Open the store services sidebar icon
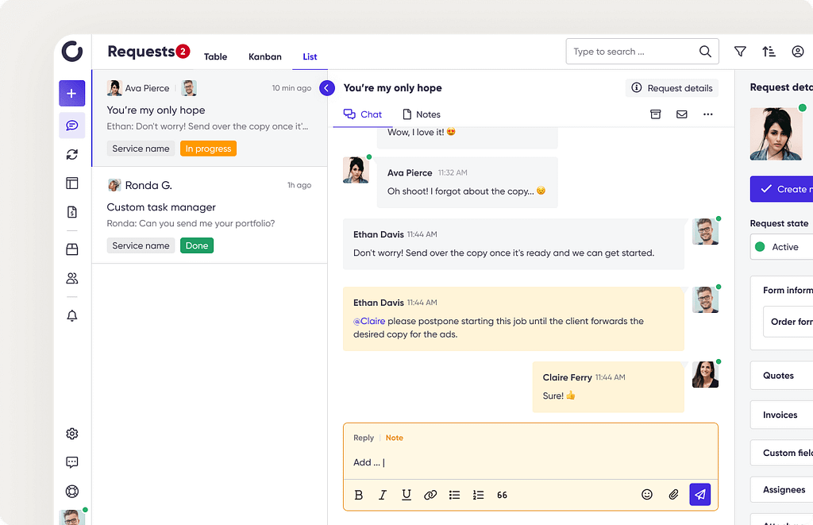 [72, 249]
